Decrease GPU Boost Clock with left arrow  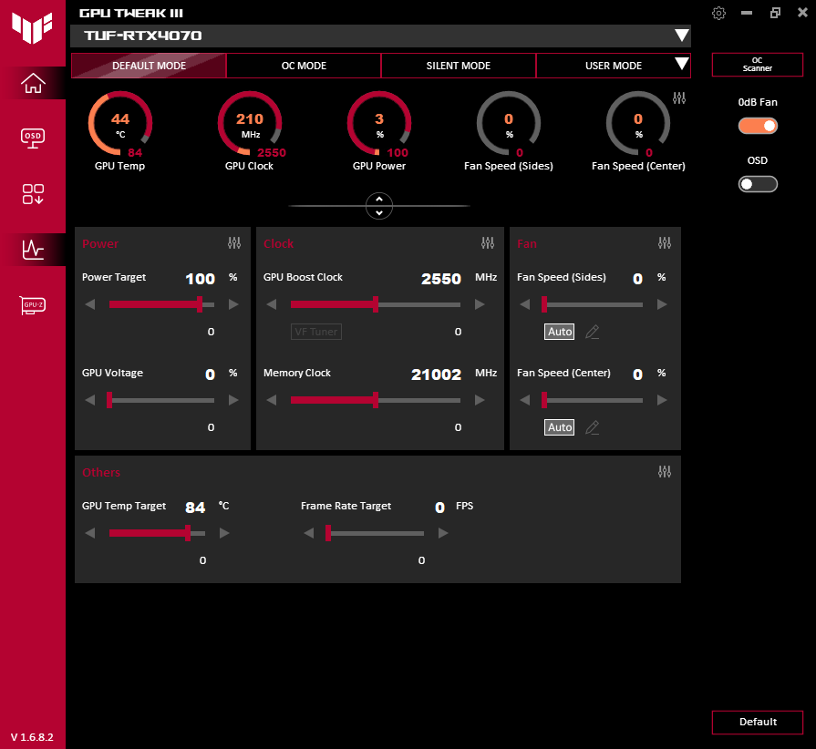[x=272, y=304]
